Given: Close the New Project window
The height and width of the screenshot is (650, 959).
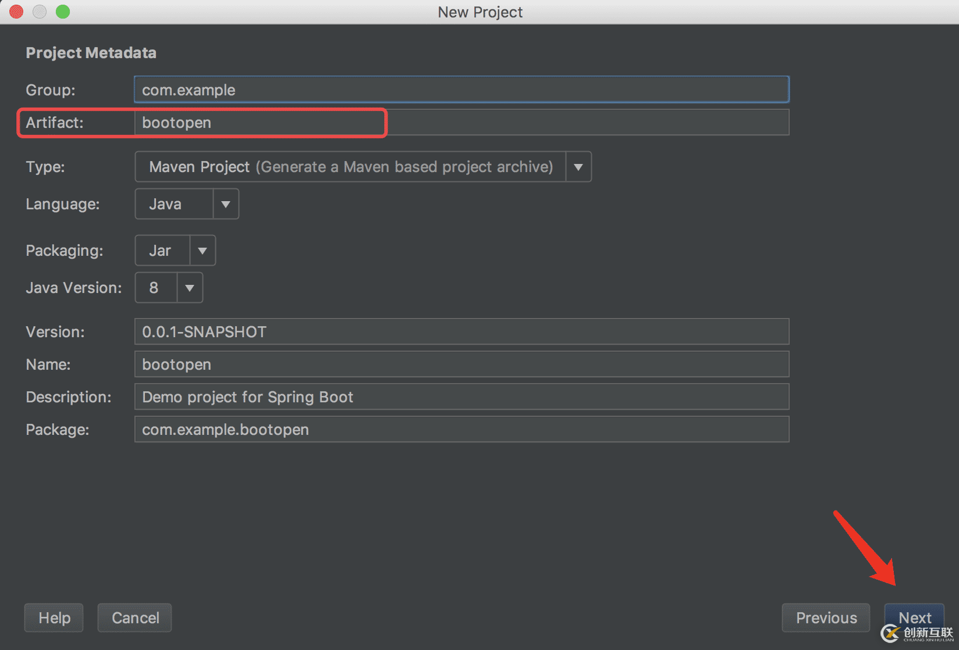Looking at the screenshot, I should click(x=16, y=12).
